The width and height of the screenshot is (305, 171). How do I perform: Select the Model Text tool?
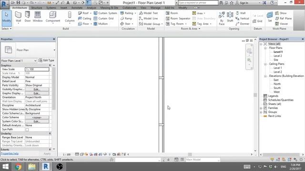point(148,13)
